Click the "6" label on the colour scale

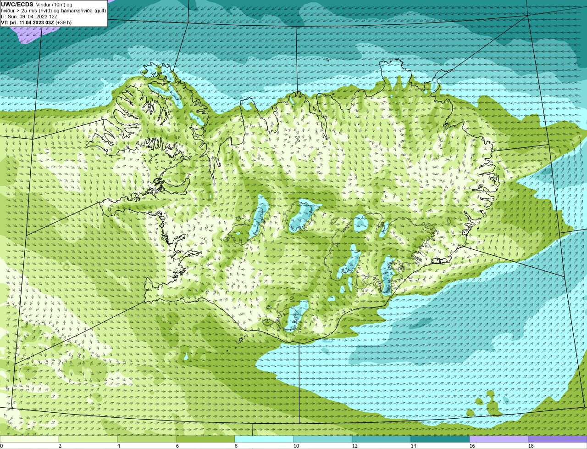(177, 446)
